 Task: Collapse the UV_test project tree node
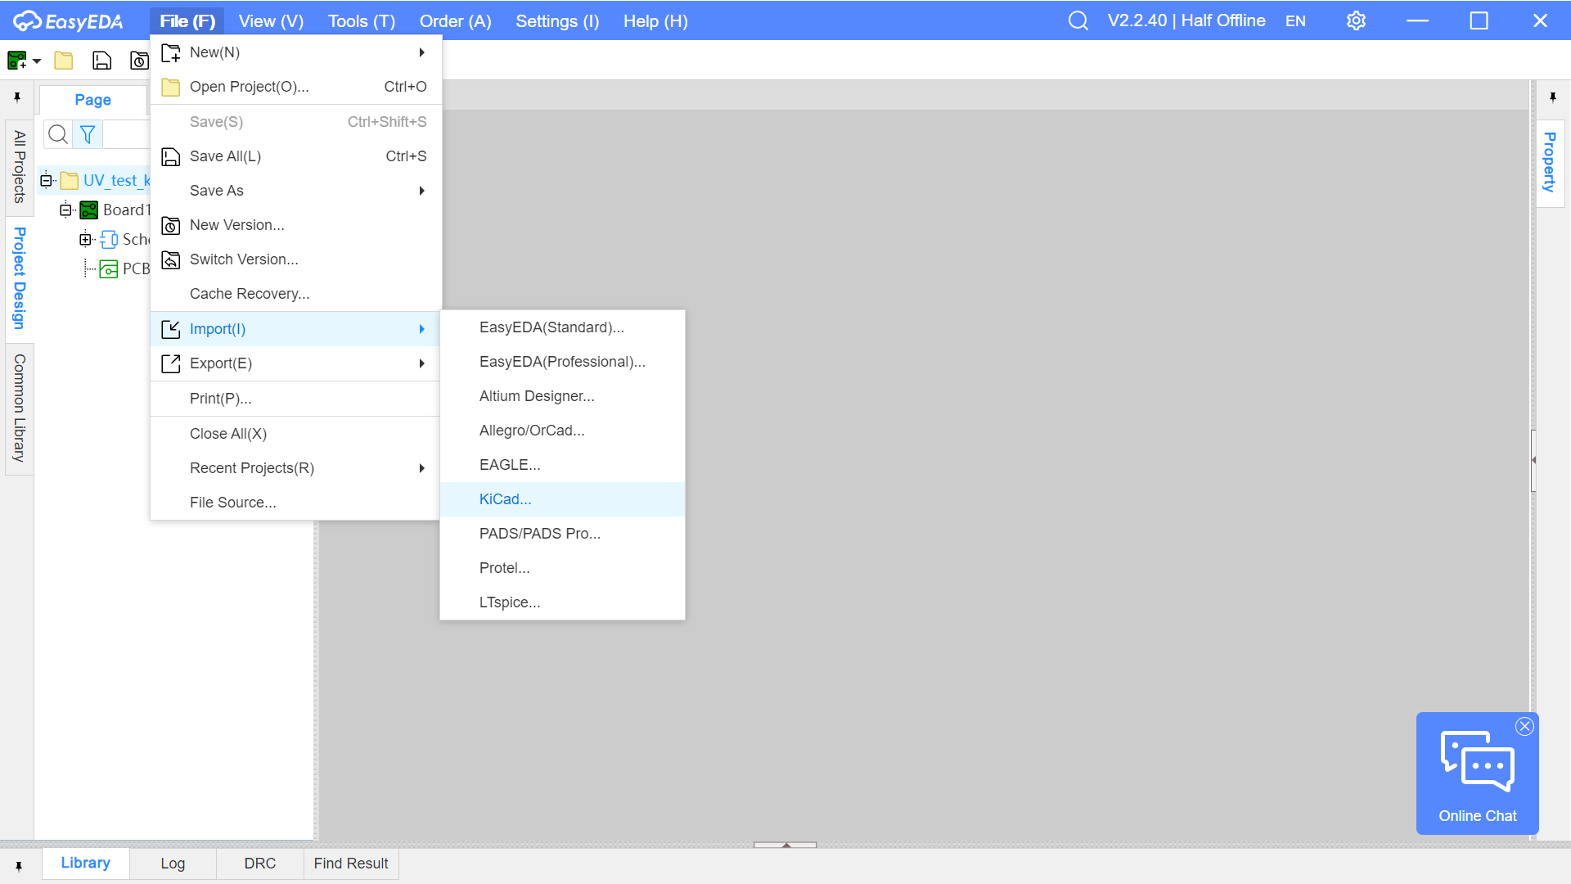coord(47,181)
